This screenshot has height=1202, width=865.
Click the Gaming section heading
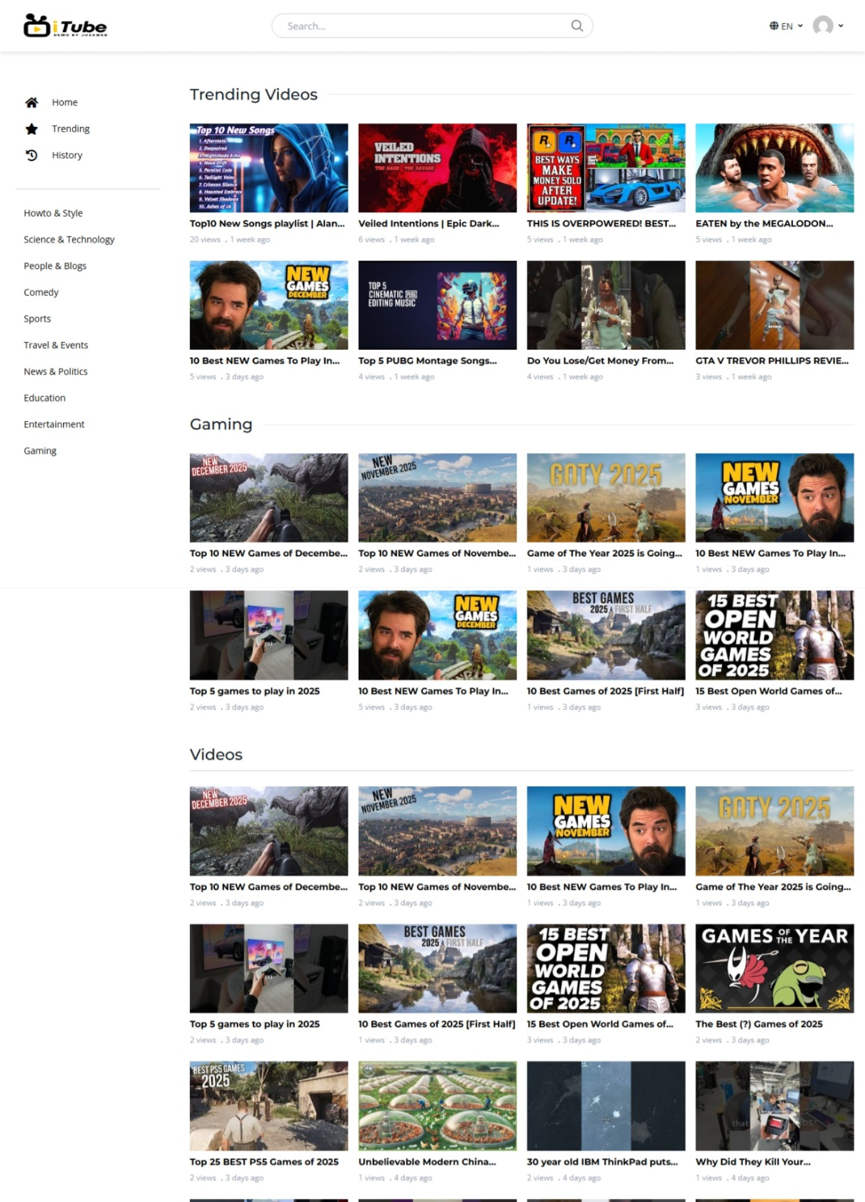(221, 424)
